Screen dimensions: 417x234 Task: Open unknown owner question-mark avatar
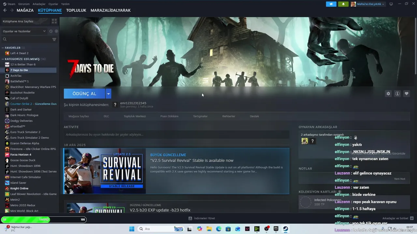click(x=115, y=105)
